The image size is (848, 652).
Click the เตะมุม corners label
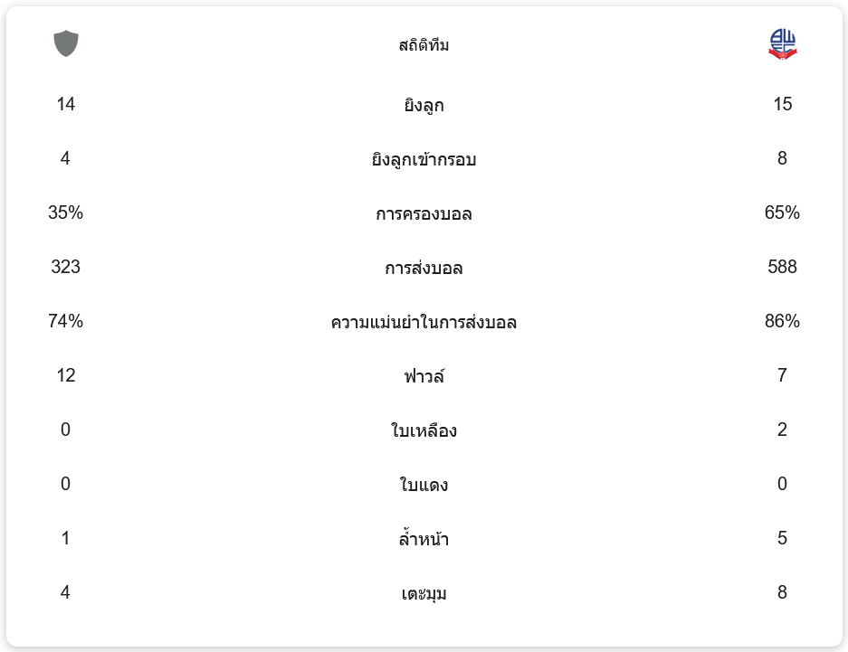pos(424,594)
